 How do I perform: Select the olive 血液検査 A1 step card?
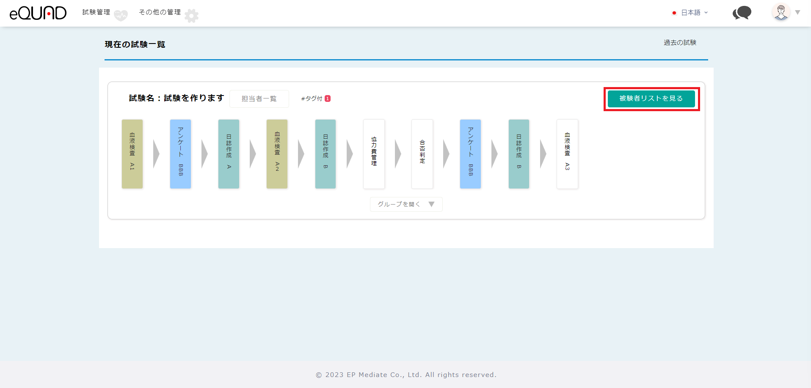click(x=132, y=154)
